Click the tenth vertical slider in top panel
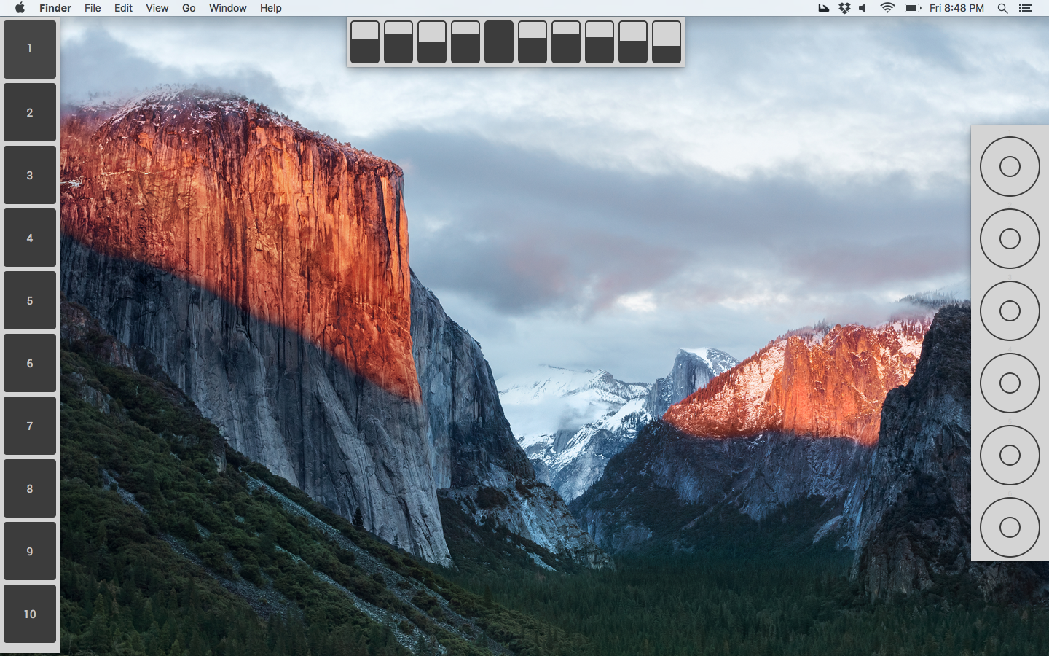Image resolution: width=1049 pixels, height=656 pixels. click(x=667, y=42)
